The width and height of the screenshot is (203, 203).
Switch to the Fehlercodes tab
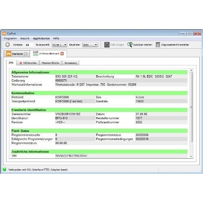[x=28, y=63]
